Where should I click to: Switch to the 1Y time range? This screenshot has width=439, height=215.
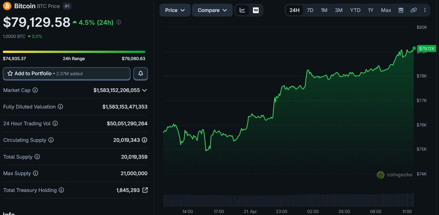tap(370, 10)
